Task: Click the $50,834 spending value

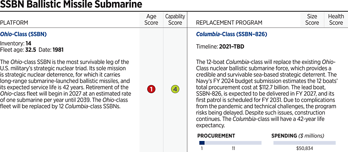Action: click(x=304, y=148)
